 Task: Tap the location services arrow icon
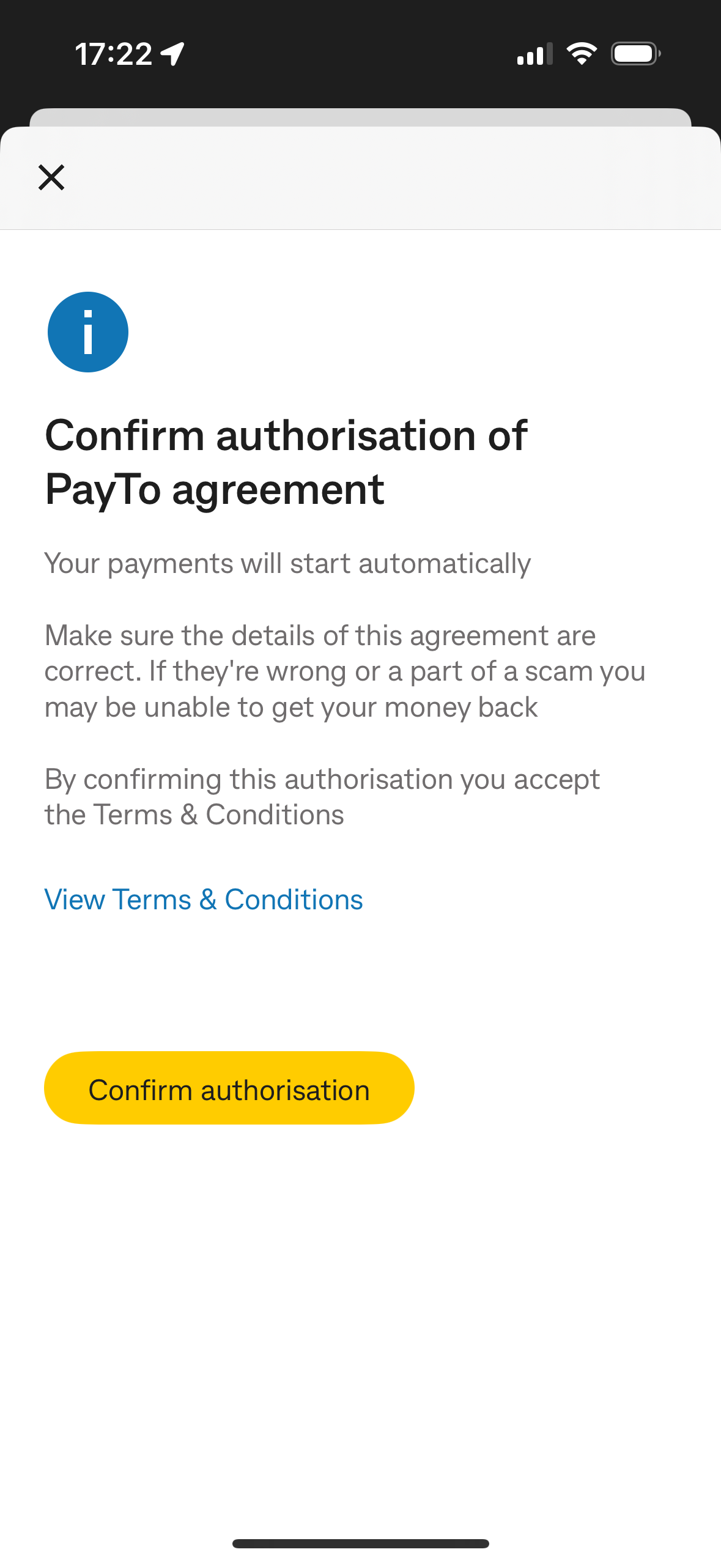pyautogui.click(x=173, y=54)
